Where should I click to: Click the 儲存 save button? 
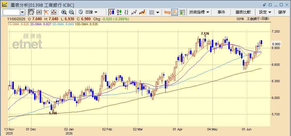282,12
